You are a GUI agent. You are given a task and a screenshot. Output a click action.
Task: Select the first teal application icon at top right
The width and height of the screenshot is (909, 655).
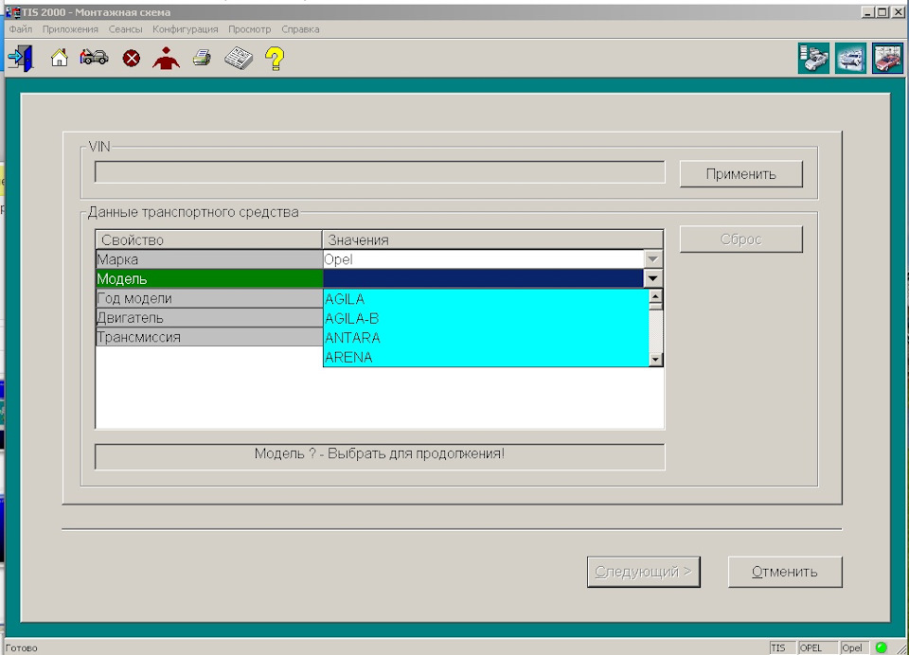(813, 58)
